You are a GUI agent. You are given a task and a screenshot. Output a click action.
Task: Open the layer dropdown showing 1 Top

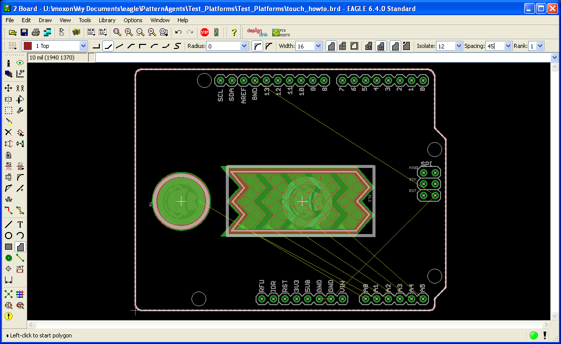click(83, 46)
